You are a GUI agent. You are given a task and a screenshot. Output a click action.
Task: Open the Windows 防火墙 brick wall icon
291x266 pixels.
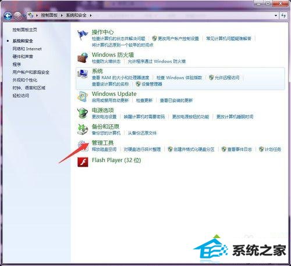[83, 57]
